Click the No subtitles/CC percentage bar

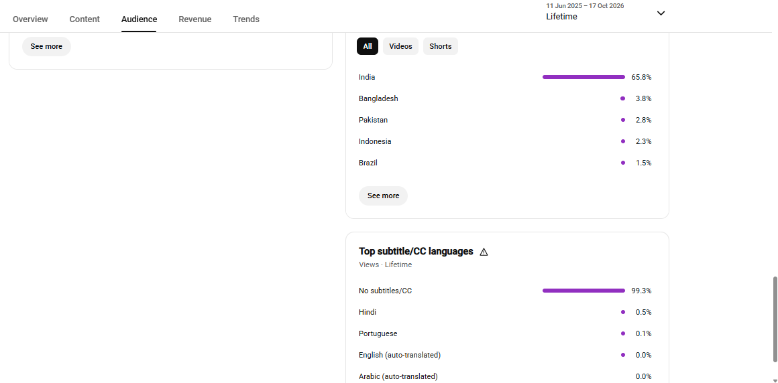(x=583, y=291)
